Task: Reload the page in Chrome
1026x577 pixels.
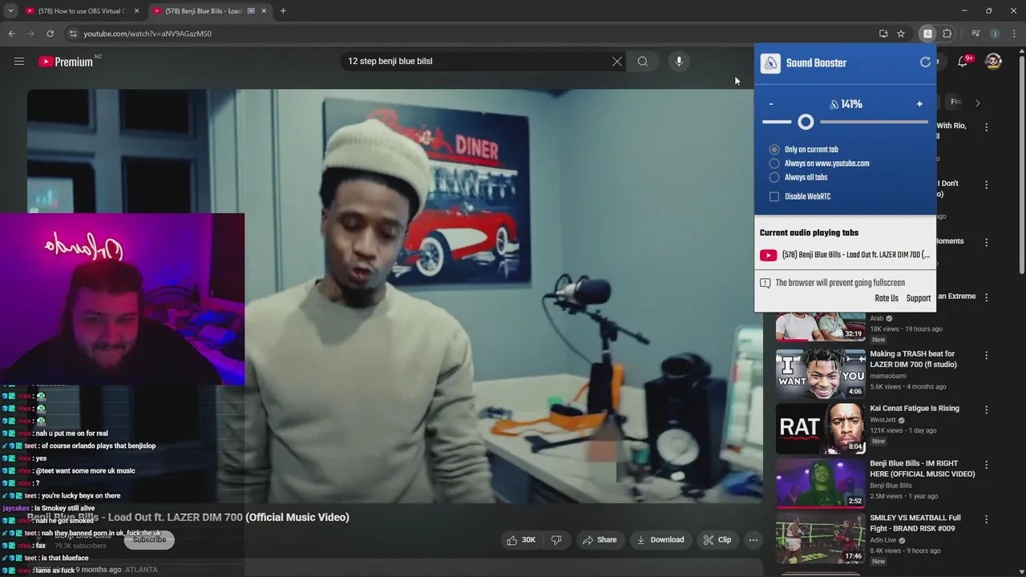Action: (50, 34)
